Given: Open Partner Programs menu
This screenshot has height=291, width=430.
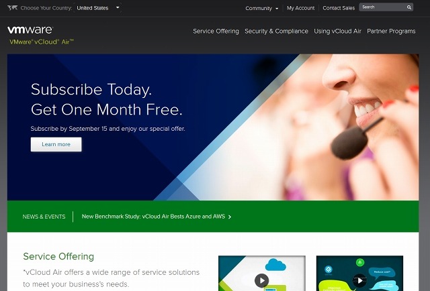Looking at the screenshot, I should point(391,32).
